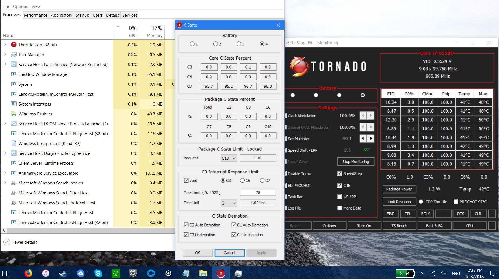The image size is (499, 279).
Task: Click battery time remaining 3:54 indicator
Action: pyautogui.click(x=405, y=273)
